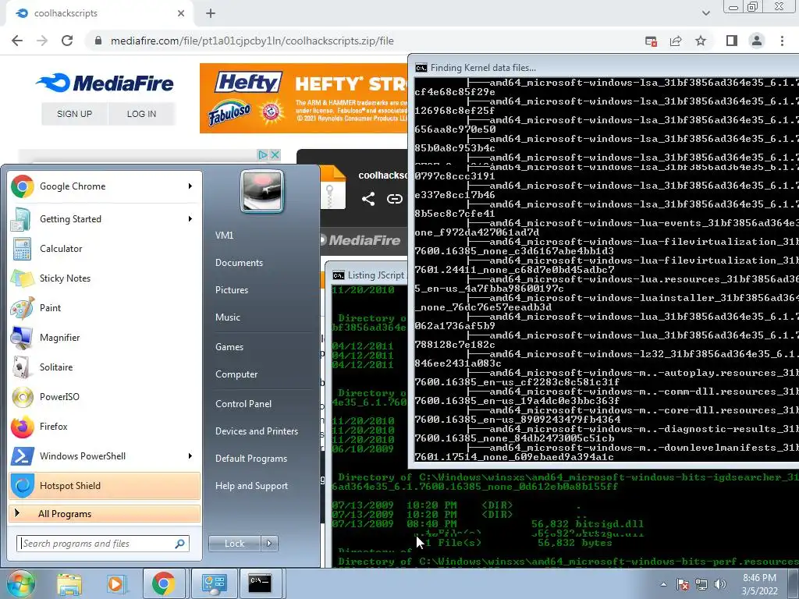Open the Music library
Screen dimensions: 799x599
pos(228,317)
